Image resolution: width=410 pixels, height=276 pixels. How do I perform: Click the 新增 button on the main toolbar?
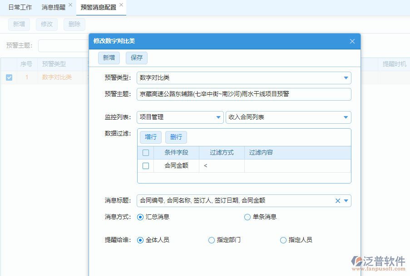(x=19, y=24)
